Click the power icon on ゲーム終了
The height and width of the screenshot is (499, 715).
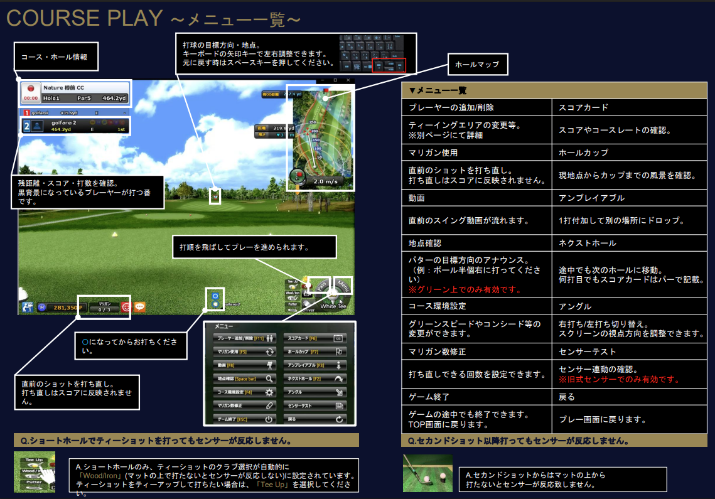pos(269,419)
